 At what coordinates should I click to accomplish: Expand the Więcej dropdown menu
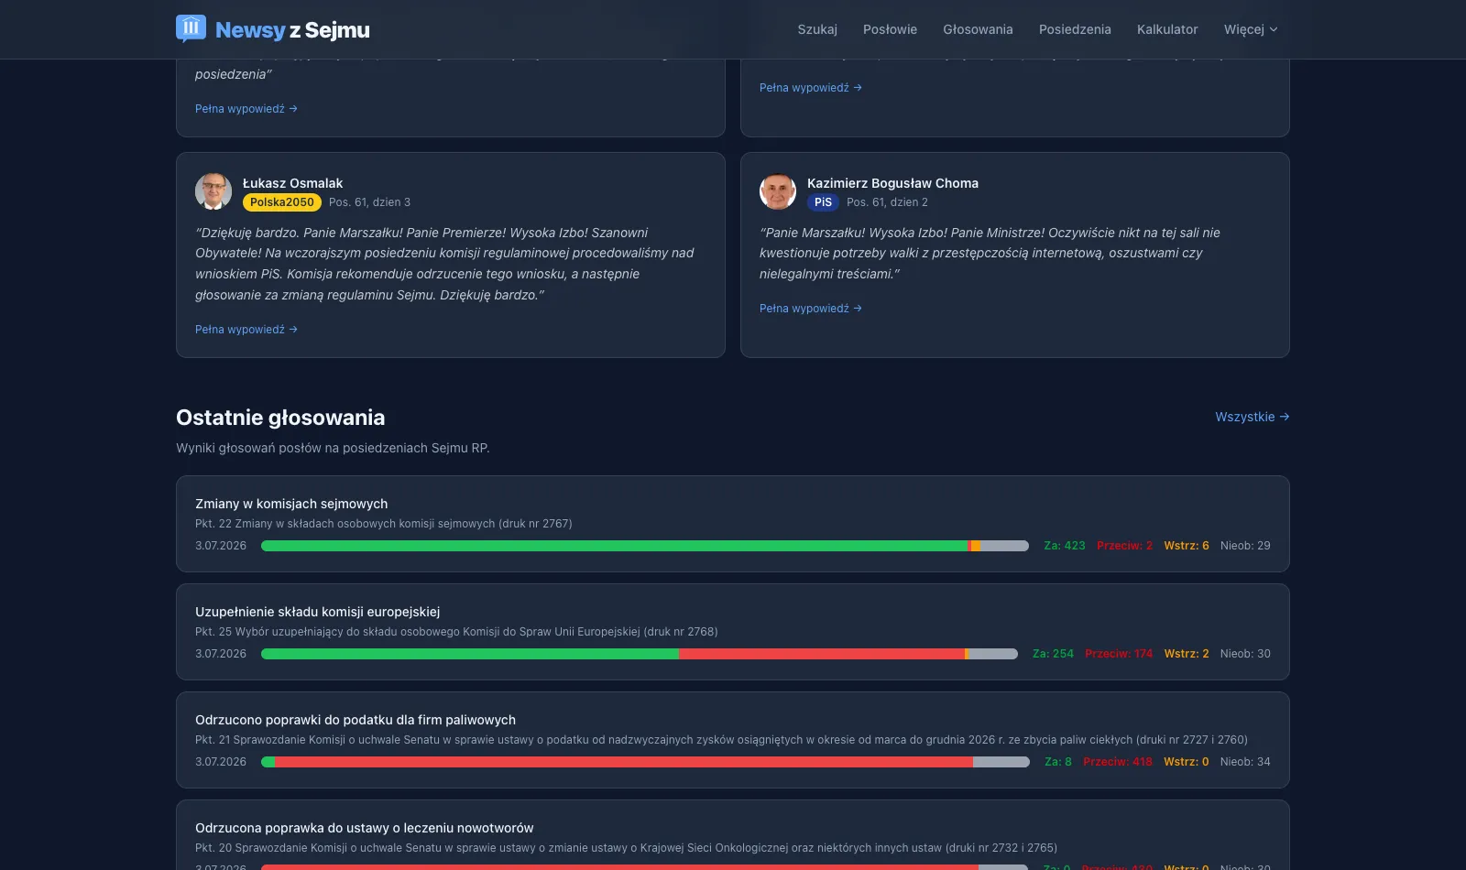click(1251, 29)
